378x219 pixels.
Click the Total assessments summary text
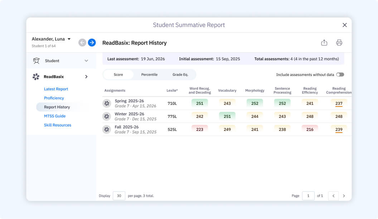tap(296, 59)
